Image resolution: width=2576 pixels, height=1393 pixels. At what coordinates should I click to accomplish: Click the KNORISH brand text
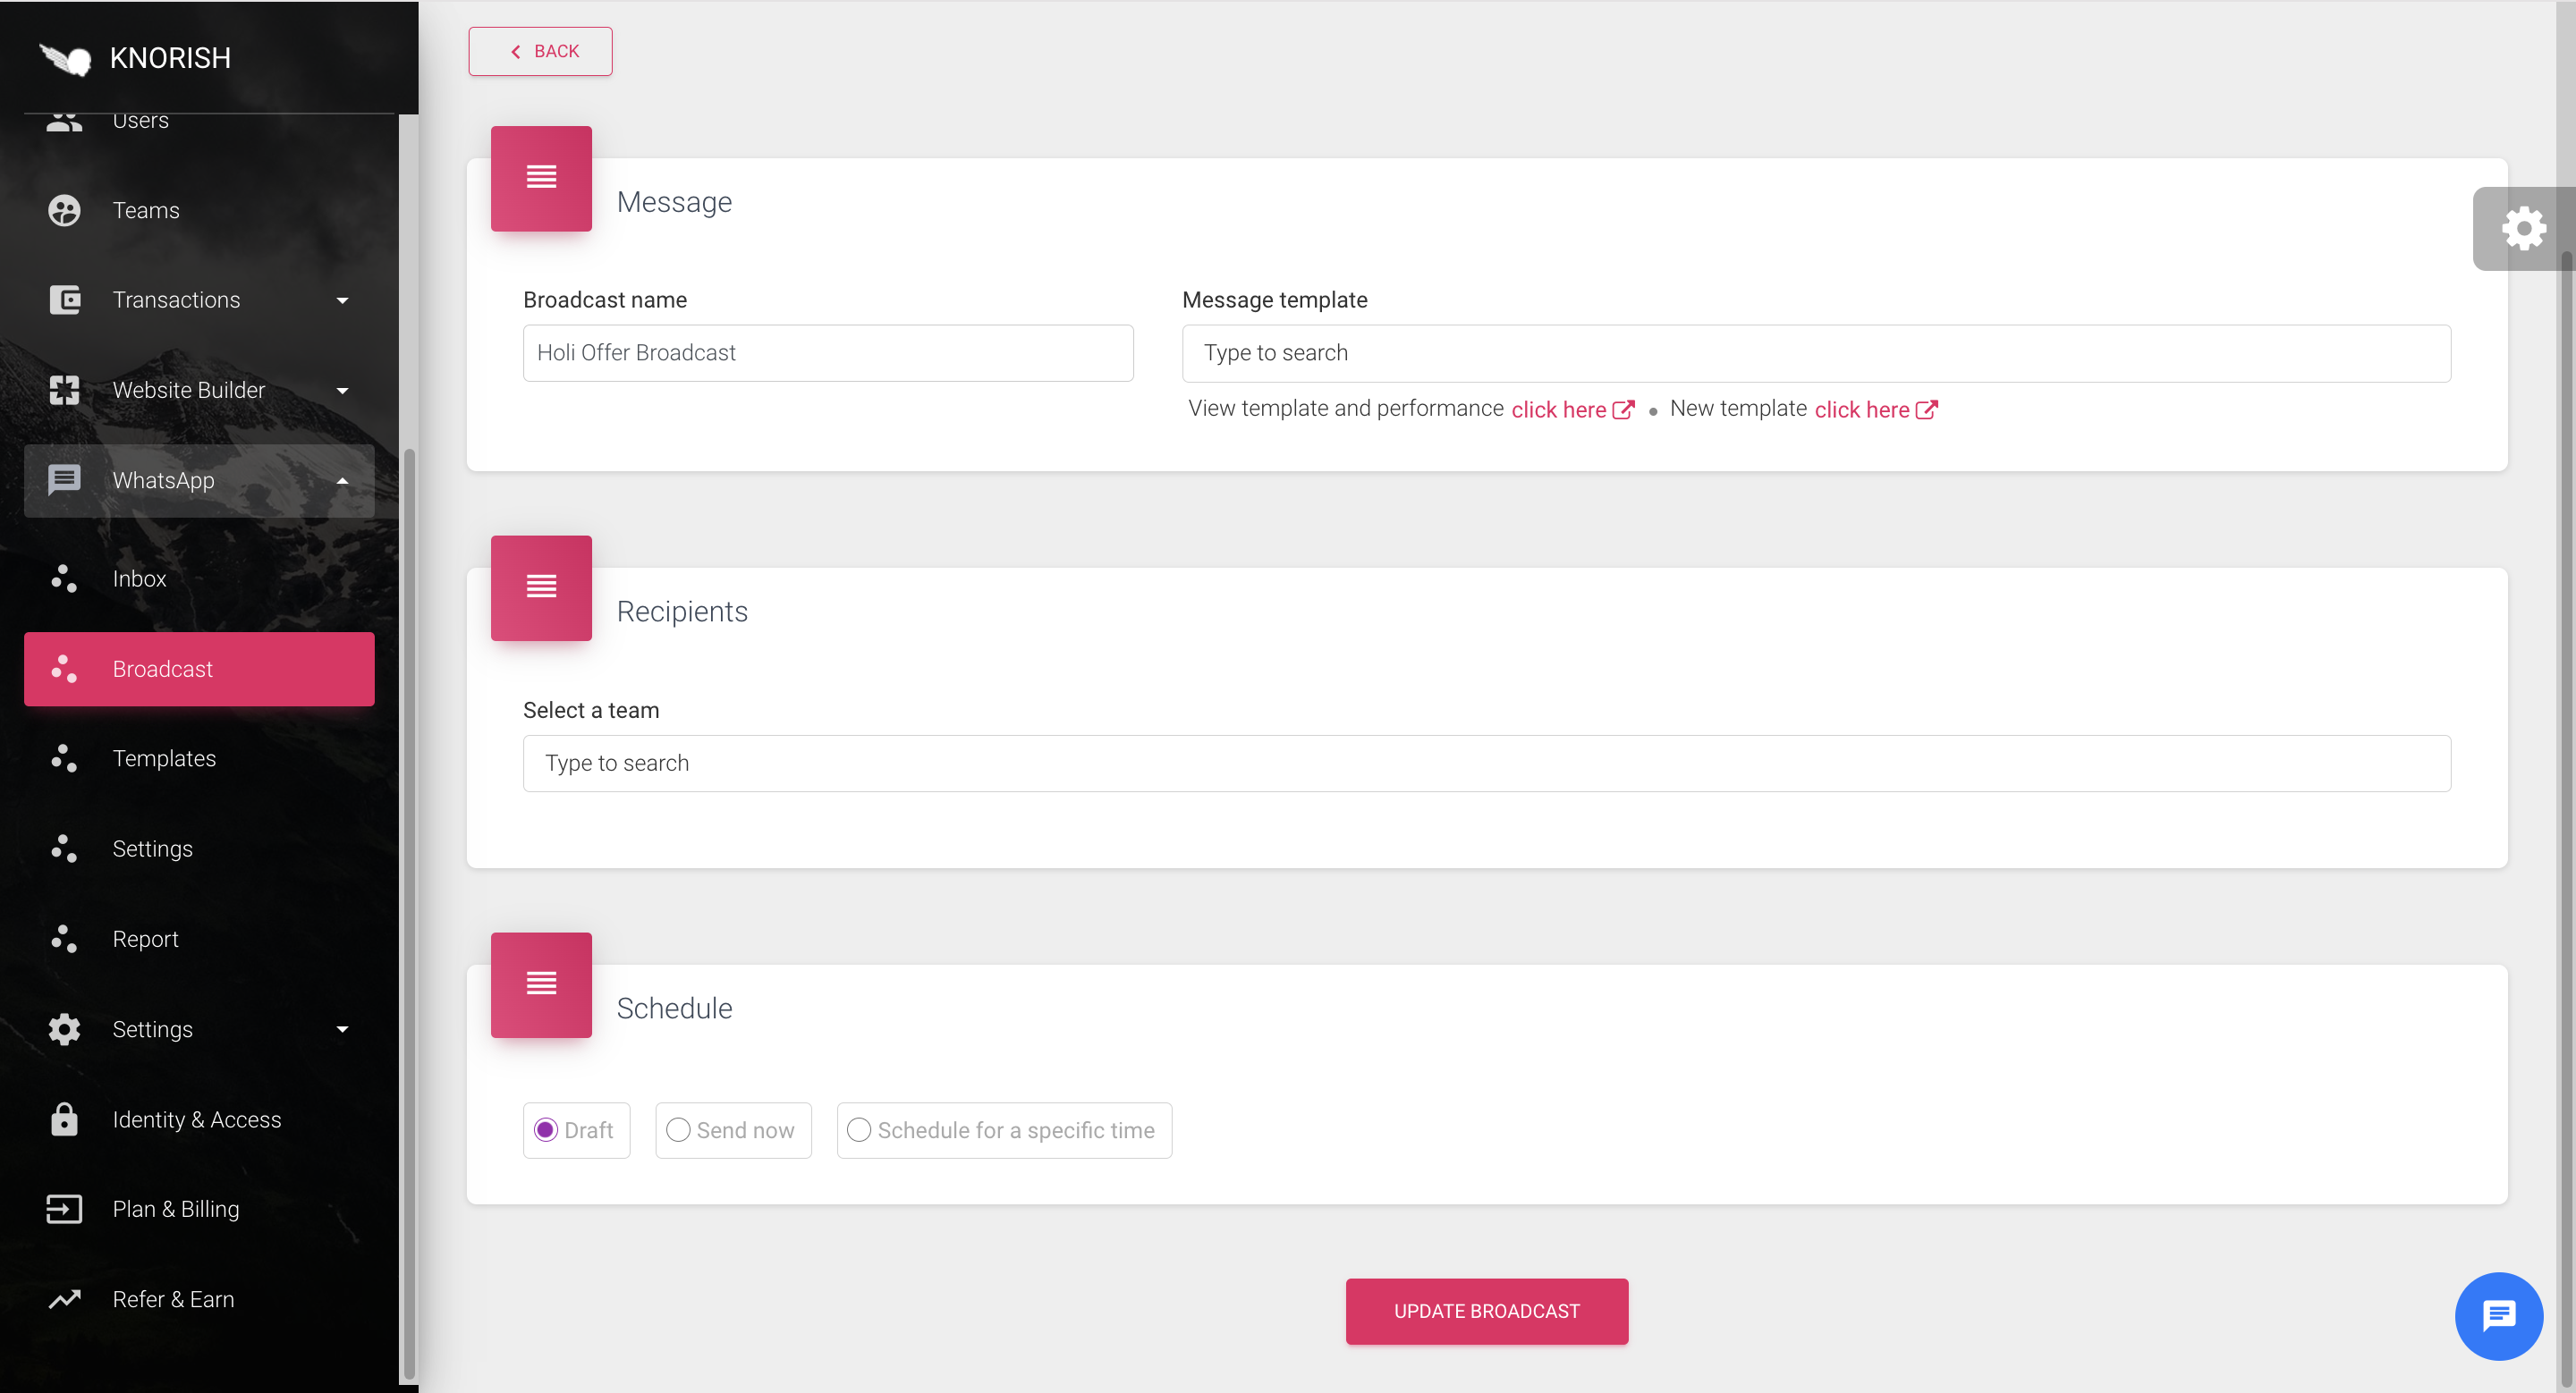coord(170,58)
